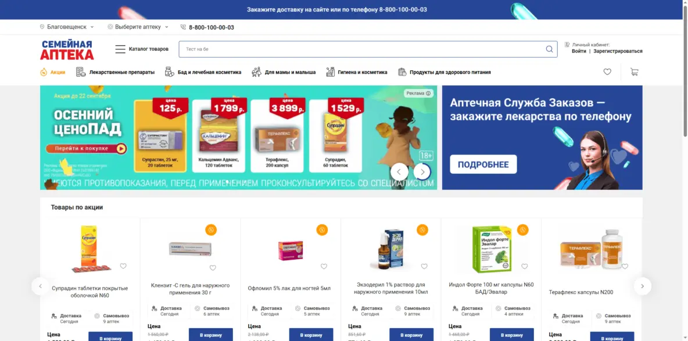Image resolution: width=688 pixels, height=341 pixels.
Task: Open the shopping cart icon
Action: click(x=634, y=72)
